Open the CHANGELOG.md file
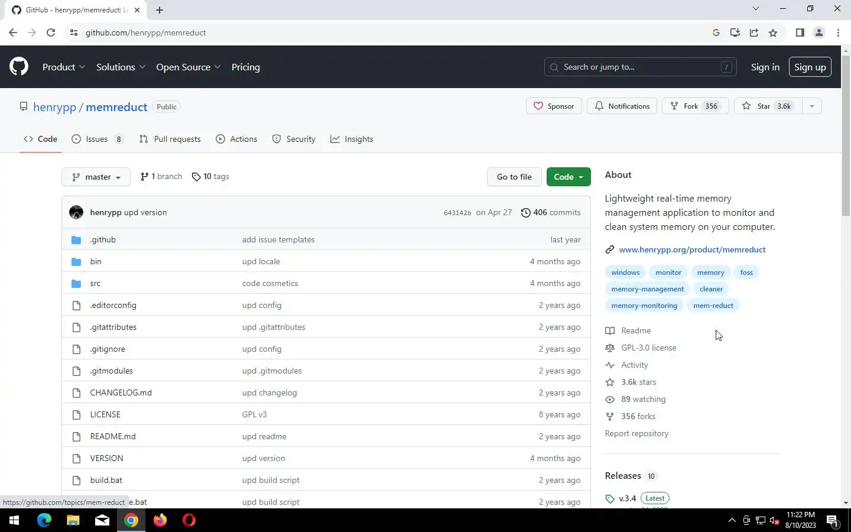The height and width of the screenshot is (532, 851). pyautogui.click(x=121, y=392)
